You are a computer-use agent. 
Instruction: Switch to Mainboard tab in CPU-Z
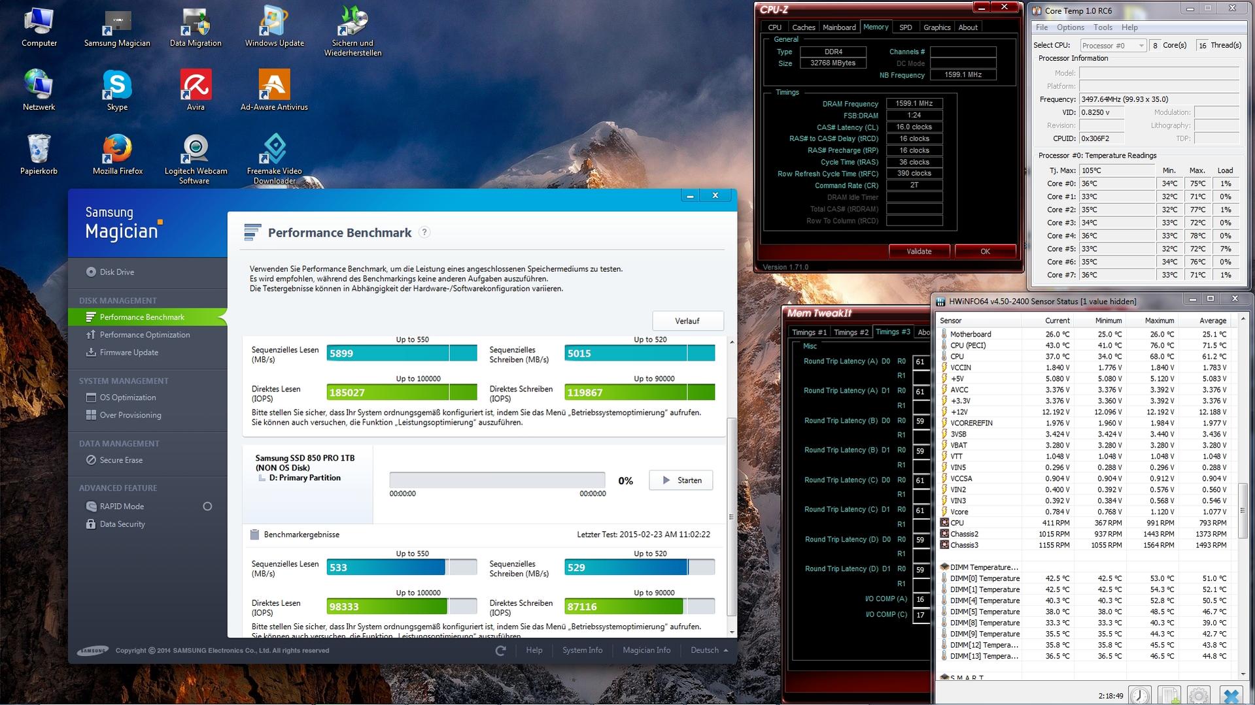point(839,27)
